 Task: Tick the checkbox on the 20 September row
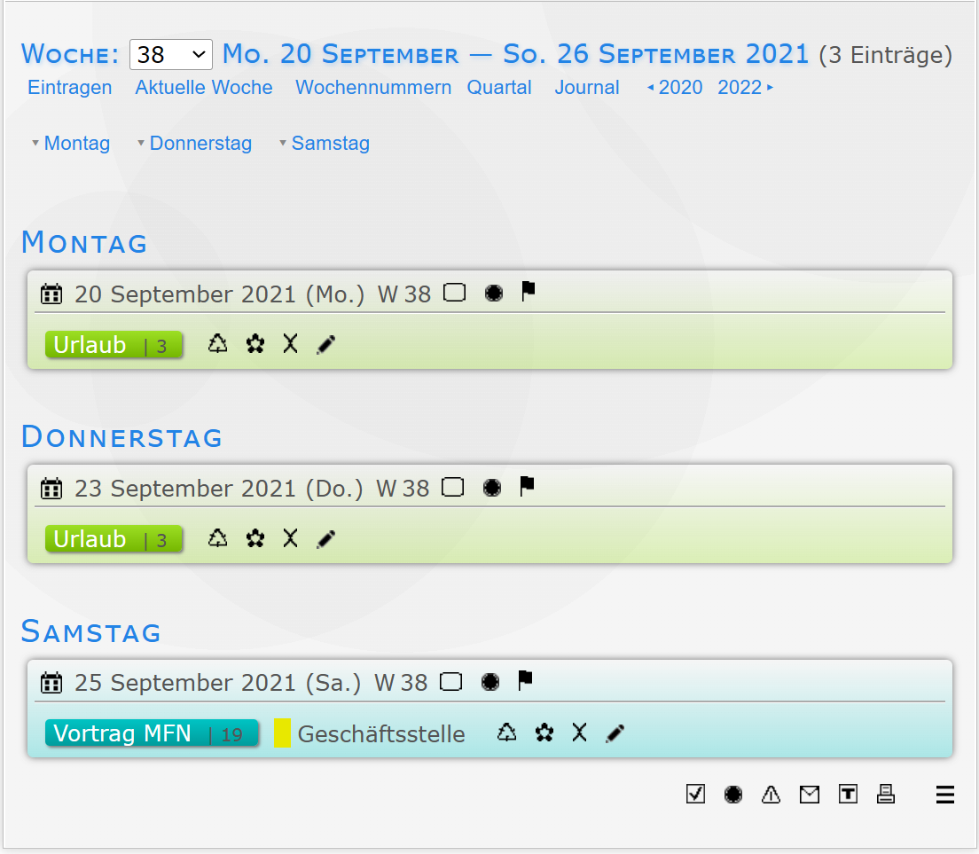455,292
